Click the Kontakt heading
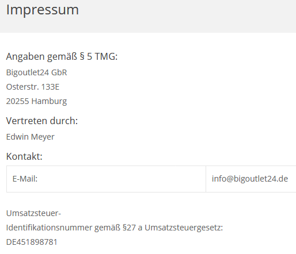 click(x=24, y=156)
